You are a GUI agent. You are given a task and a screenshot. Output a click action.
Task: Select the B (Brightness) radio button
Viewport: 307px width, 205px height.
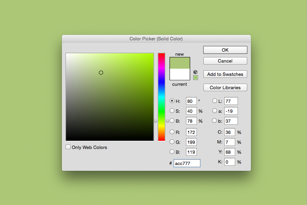172,121
